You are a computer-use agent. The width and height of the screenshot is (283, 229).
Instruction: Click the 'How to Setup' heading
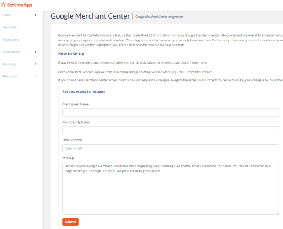click(71, 54)
